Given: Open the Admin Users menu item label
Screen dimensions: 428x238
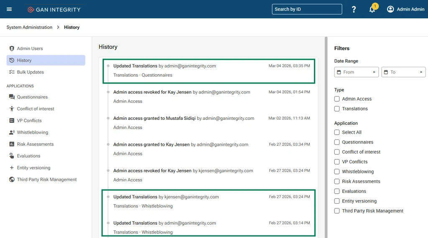Looking at the screenshot, I should [x=30, y=48].
